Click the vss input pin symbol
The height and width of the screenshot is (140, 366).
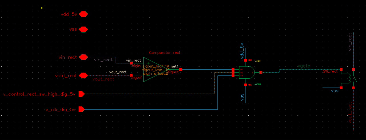[83, 29]
